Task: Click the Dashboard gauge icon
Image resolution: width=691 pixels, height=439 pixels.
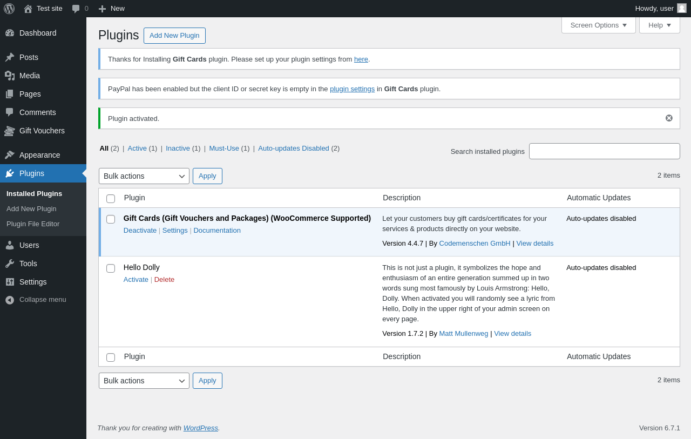Action: pyautogui.click(x=10, y=33)
